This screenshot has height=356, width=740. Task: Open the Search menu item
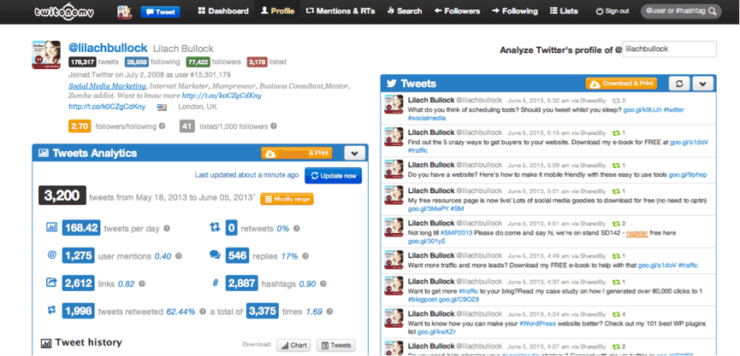click(404, 11)
